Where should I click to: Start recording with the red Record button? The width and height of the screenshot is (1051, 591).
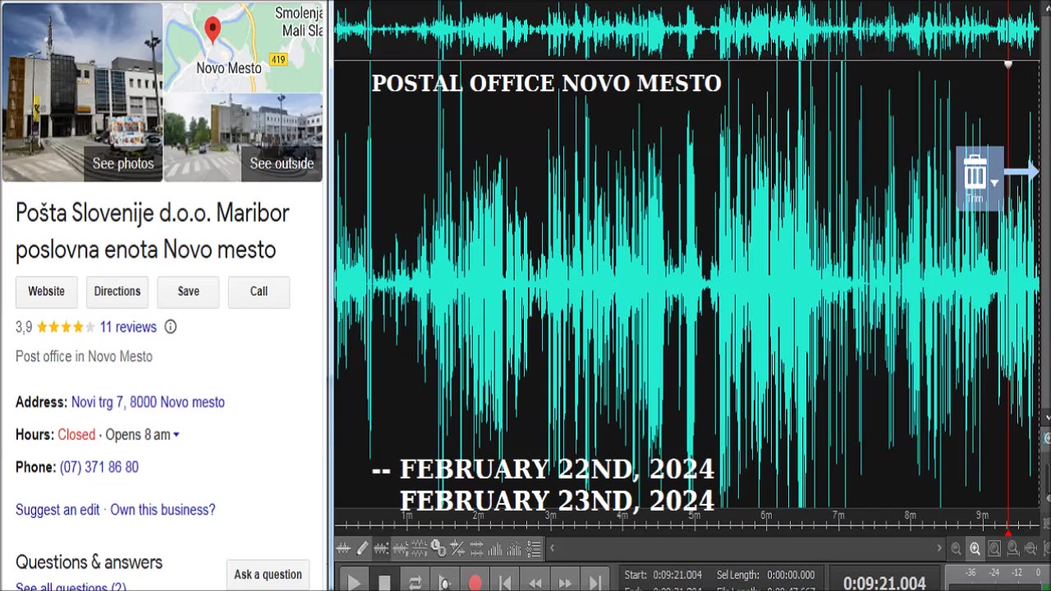(x=475, y=582)
